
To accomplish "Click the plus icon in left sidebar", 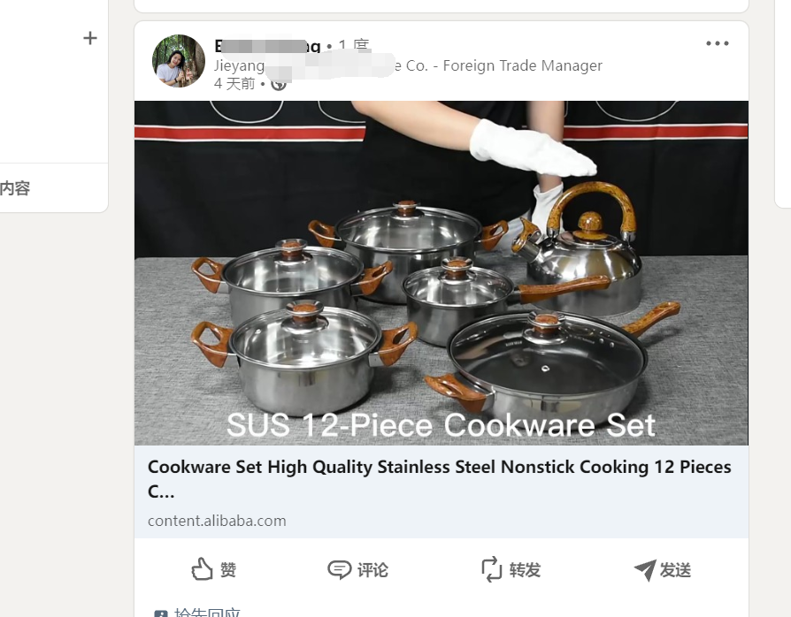I will (x=89, y=38).
